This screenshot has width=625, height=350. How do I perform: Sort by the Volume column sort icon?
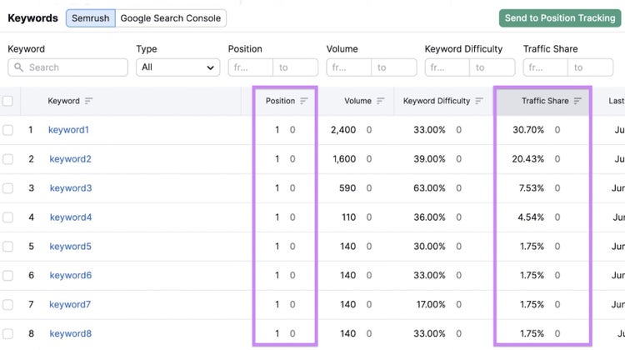[381, 101]
